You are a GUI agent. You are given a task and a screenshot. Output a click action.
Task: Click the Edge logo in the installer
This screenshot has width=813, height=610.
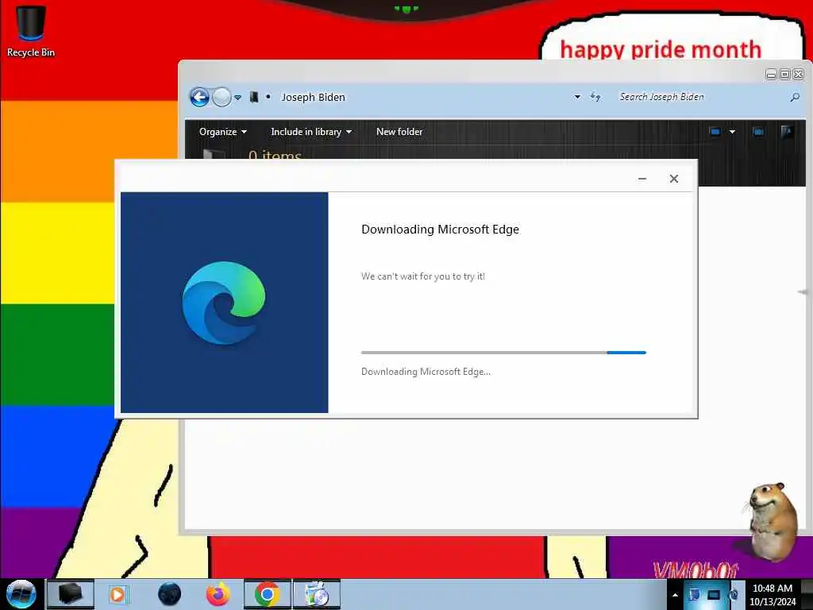click(x=224, y=303)
